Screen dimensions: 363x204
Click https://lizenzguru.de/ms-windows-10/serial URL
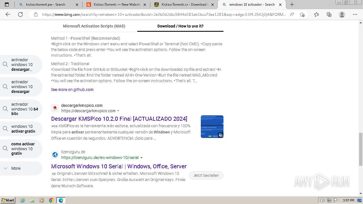click(x=100, y=158)
